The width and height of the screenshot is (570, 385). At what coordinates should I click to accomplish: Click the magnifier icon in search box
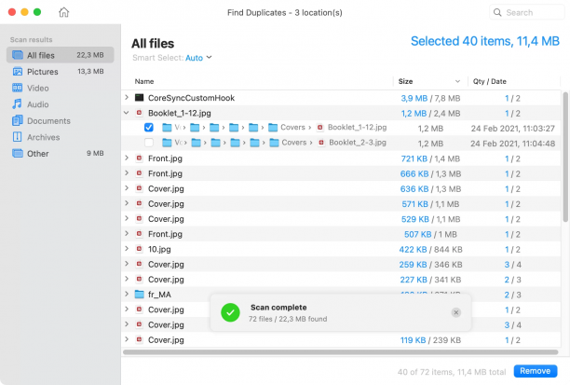pyautogui.click(x=497, y=12)
